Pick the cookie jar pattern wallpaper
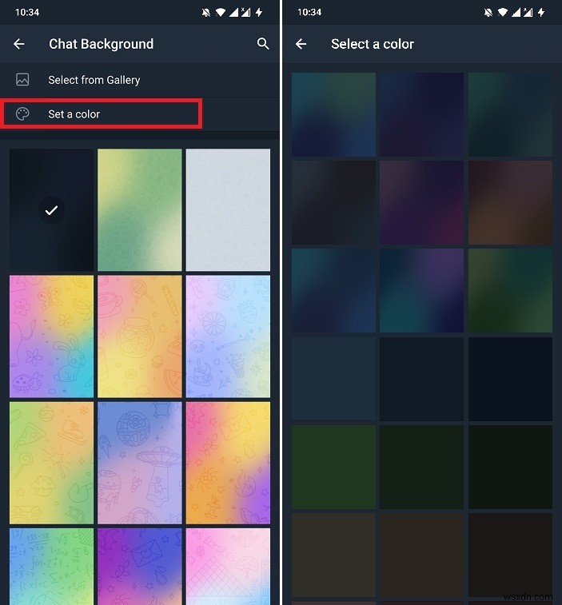This screenshot has width=562, height=605. (x=140, y=336)
